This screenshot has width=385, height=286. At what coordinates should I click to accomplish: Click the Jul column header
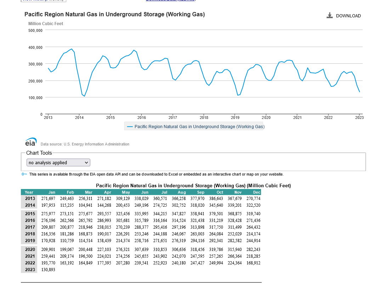pos(164,192)
